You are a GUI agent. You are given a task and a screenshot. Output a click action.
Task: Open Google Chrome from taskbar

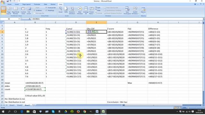(x=85, y=111)
